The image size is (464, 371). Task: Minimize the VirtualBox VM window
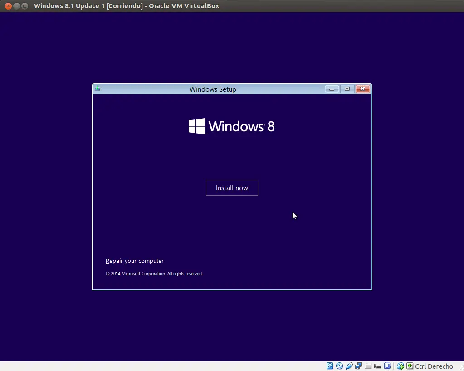point(17,5)
